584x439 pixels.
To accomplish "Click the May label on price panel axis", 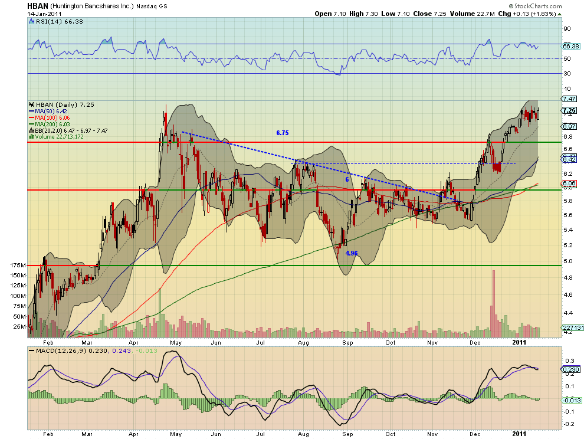I will pos(176,343).
